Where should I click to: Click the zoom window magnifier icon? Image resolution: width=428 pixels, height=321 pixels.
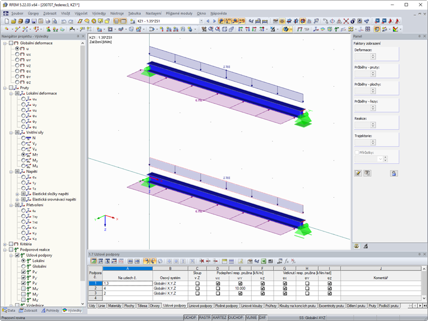point(211,29)
